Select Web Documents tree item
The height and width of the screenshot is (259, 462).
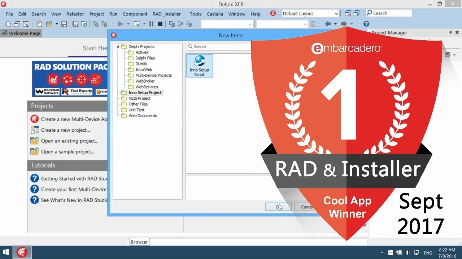coord(143,115)
